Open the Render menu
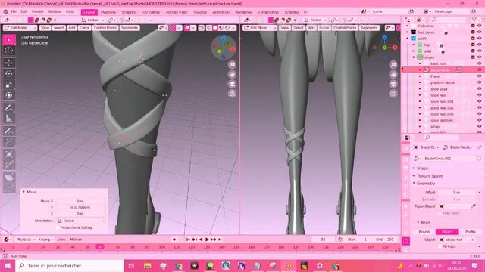 tap(37, 12)
